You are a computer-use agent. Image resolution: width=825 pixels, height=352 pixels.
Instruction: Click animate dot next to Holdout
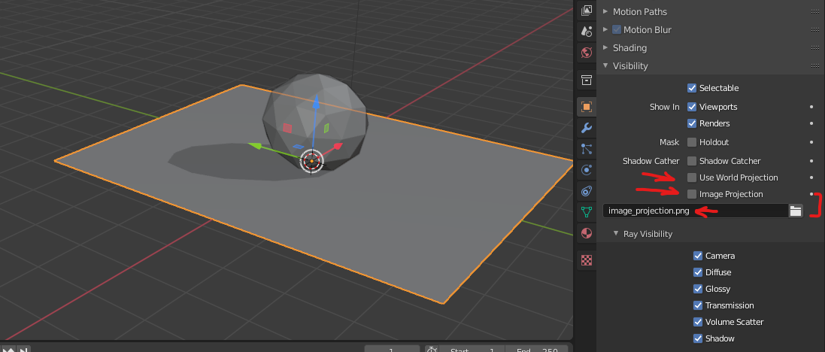pos(811,142)
